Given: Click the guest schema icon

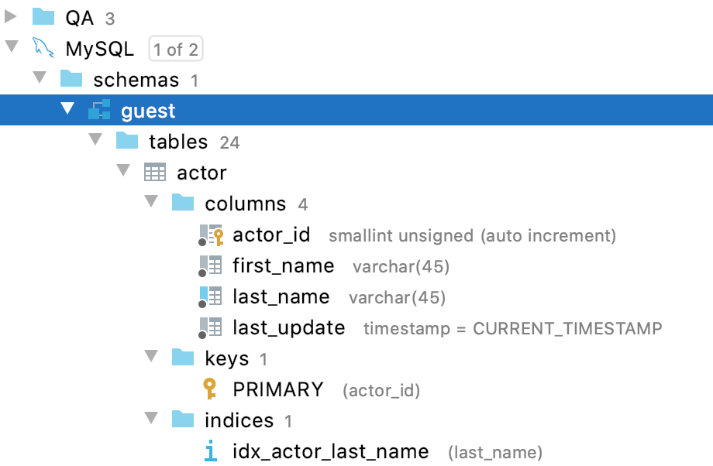Looking at the screenshot, I should [99, 111].
